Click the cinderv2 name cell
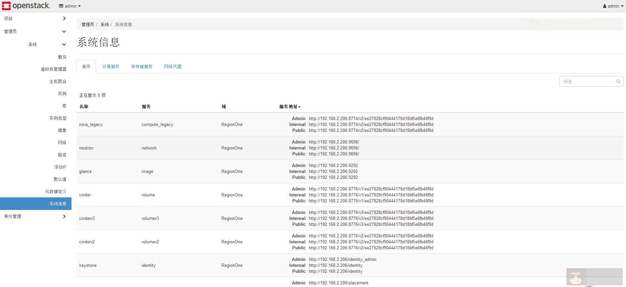Screen dimensions: 626x287 tap(87, 242)
